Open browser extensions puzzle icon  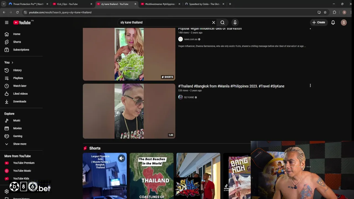point(334,12)
